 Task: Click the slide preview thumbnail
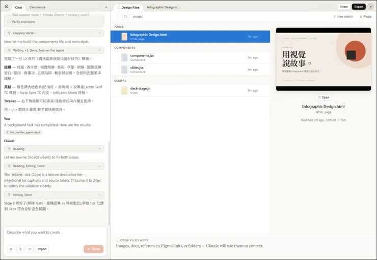324,59
